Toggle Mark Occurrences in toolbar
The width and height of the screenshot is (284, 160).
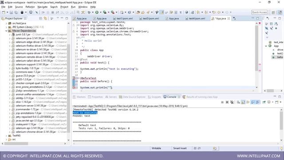click(162, 12)
